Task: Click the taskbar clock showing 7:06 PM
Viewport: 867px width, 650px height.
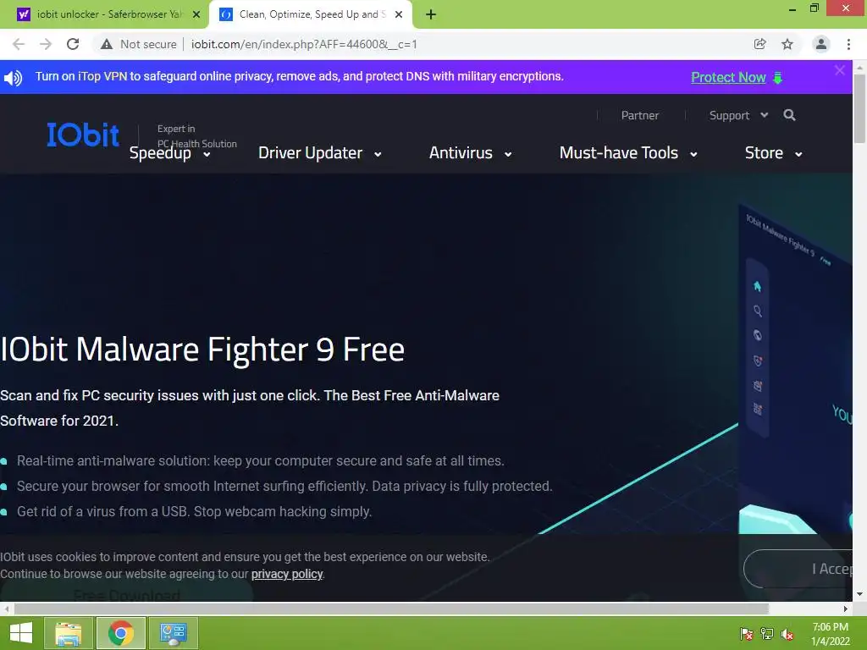Action: coord(830,634)
